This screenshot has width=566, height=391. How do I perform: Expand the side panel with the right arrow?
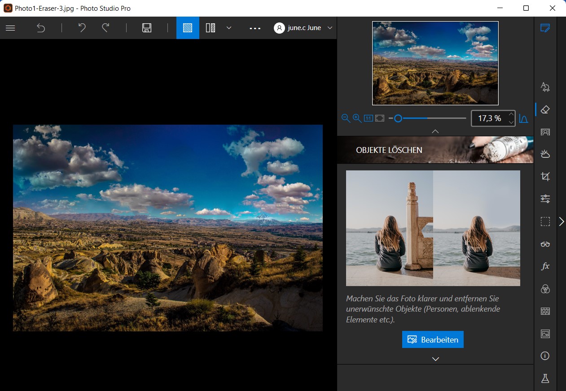point(562,222)
